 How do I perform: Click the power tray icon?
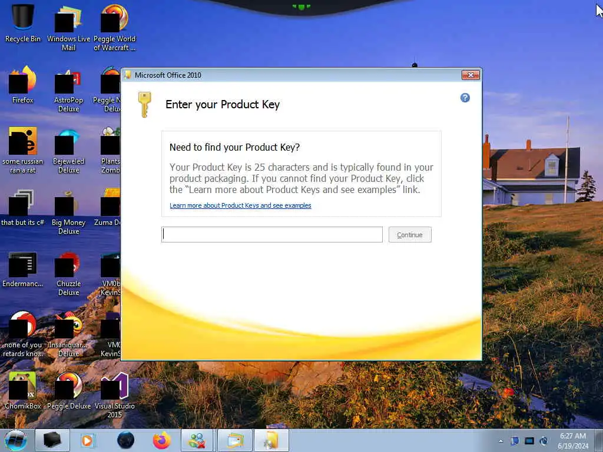tap(544, 441)
